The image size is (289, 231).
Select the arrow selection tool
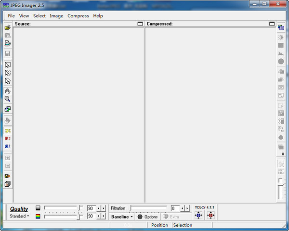click(x=8, y=65)
